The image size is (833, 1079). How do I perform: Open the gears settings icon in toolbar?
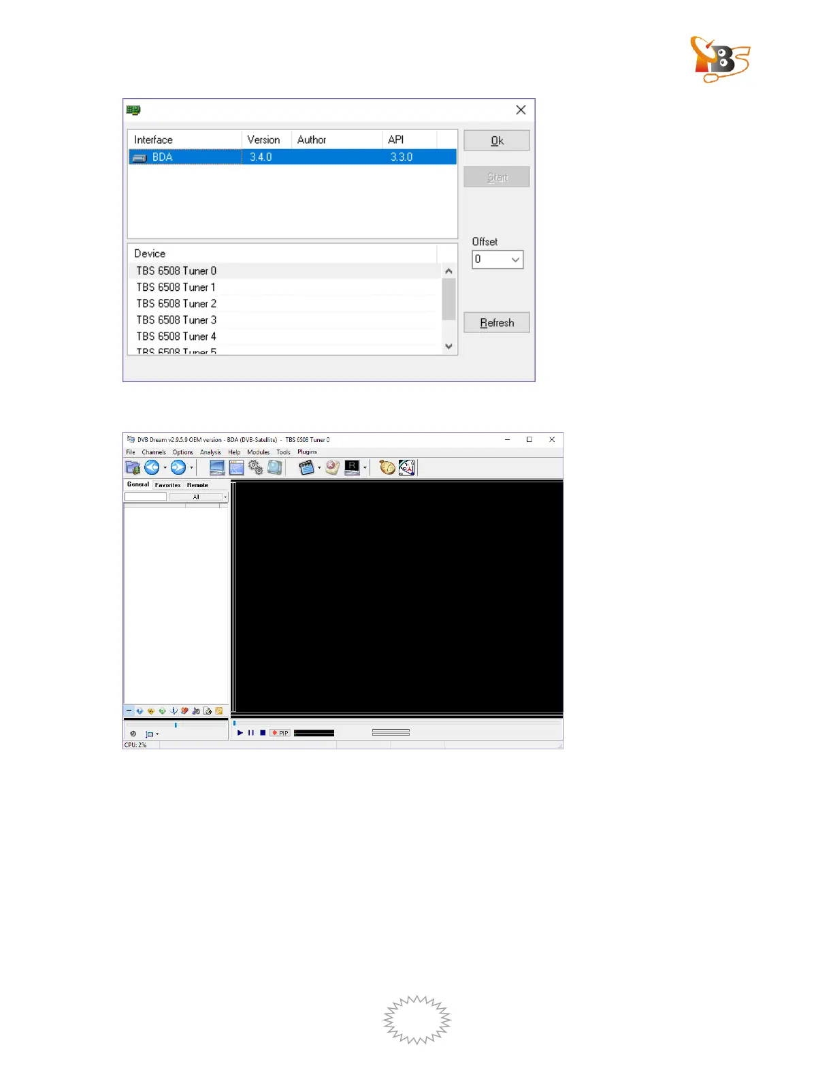click(255, 467)
